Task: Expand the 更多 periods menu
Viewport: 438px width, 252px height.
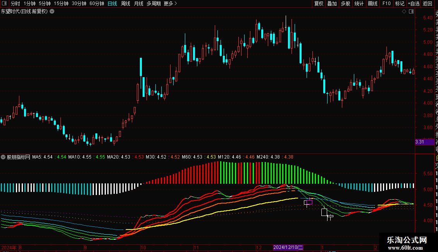Action: coord(171,3)
